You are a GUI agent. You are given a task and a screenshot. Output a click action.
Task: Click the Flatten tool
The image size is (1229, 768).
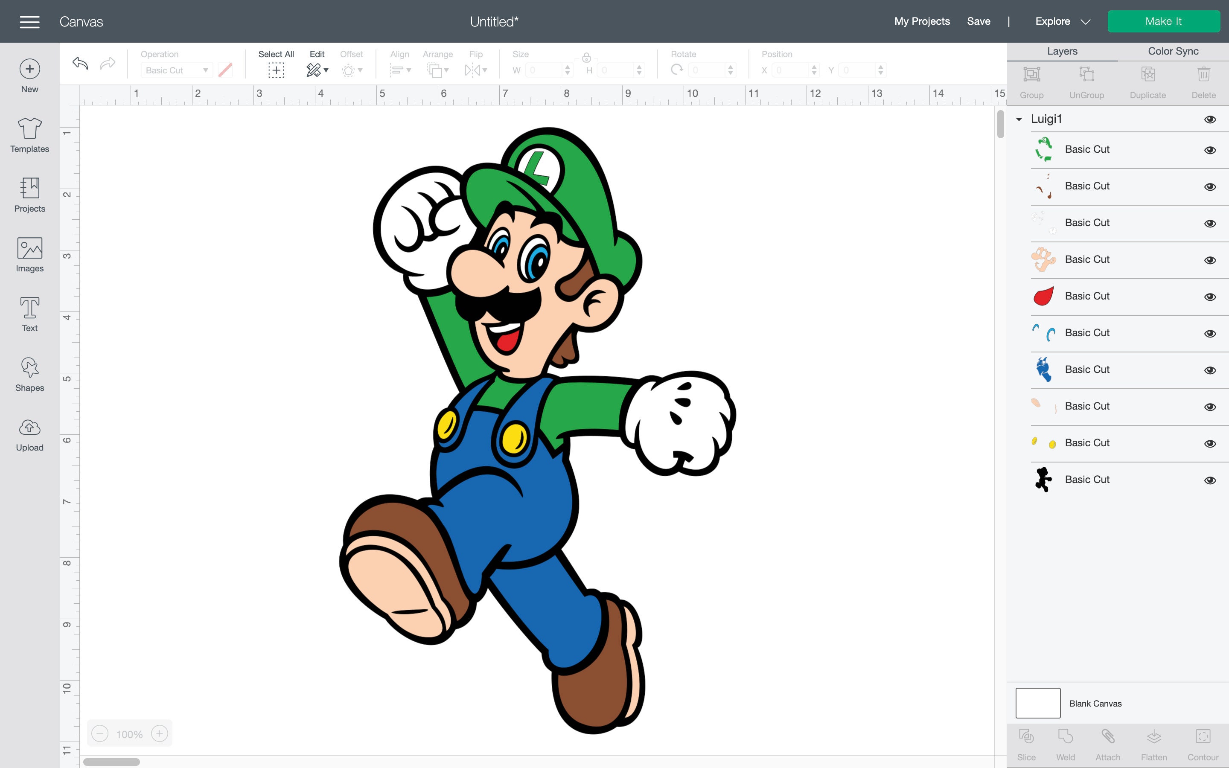(1154, 736)
